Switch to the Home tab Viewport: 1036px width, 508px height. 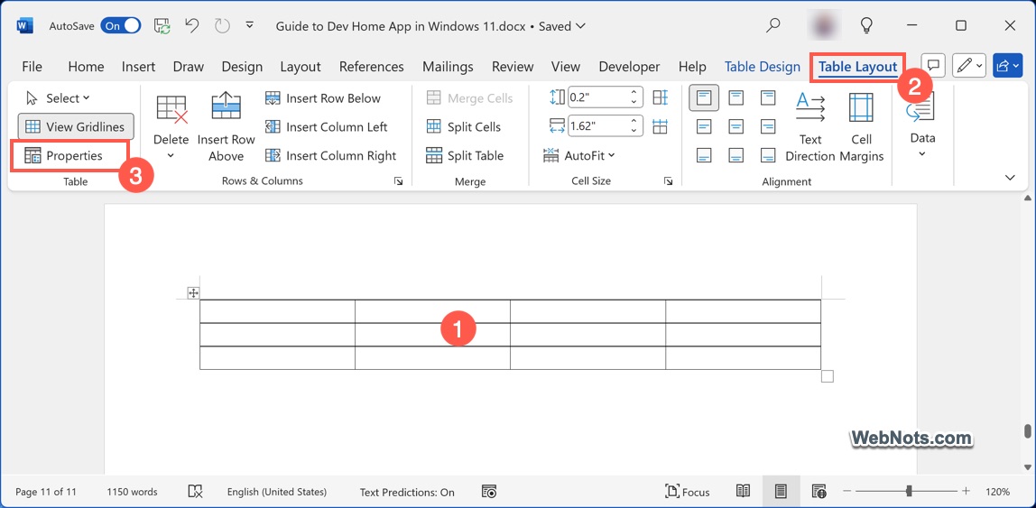point(86,67)
